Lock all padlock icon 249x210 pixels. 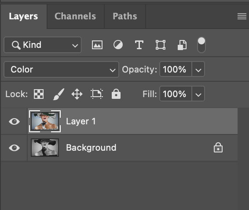pyautogui.click(x=116, y=94)
